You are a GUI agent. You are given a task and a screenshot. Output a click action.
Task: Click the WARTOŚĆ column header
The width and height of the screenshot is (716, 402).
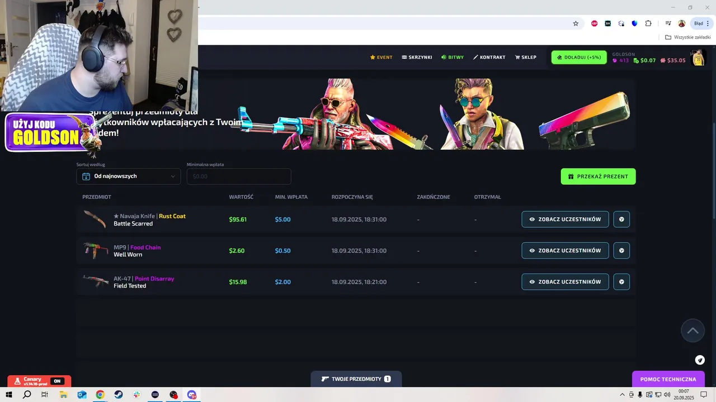pyautogui.click(x=241, y=197)
